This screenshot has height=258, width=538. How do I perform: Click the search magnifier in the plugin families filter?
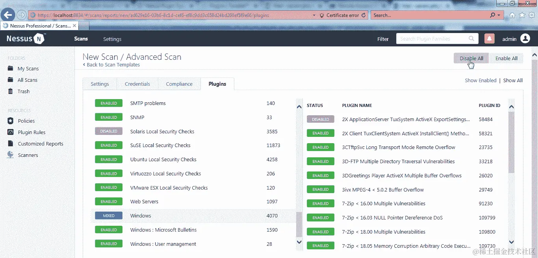point(471,39)
